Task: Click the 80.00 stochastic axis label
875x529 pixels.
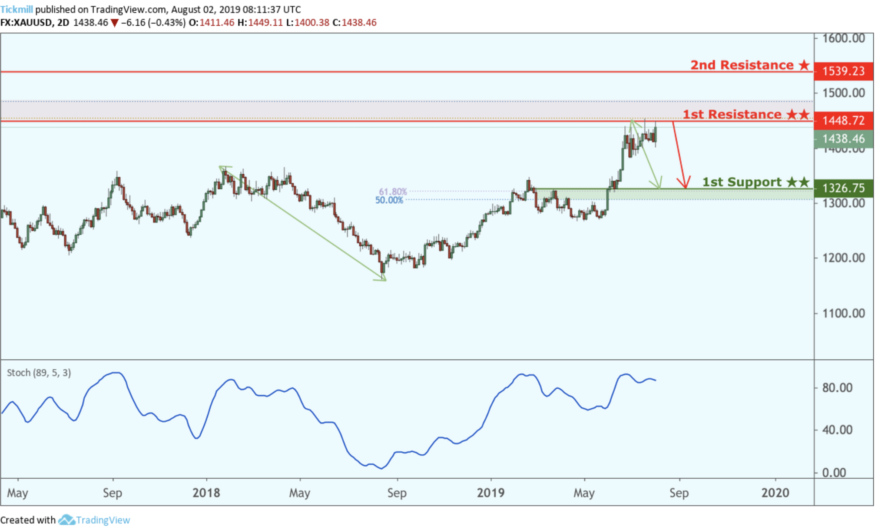Action: coord(837,387)
